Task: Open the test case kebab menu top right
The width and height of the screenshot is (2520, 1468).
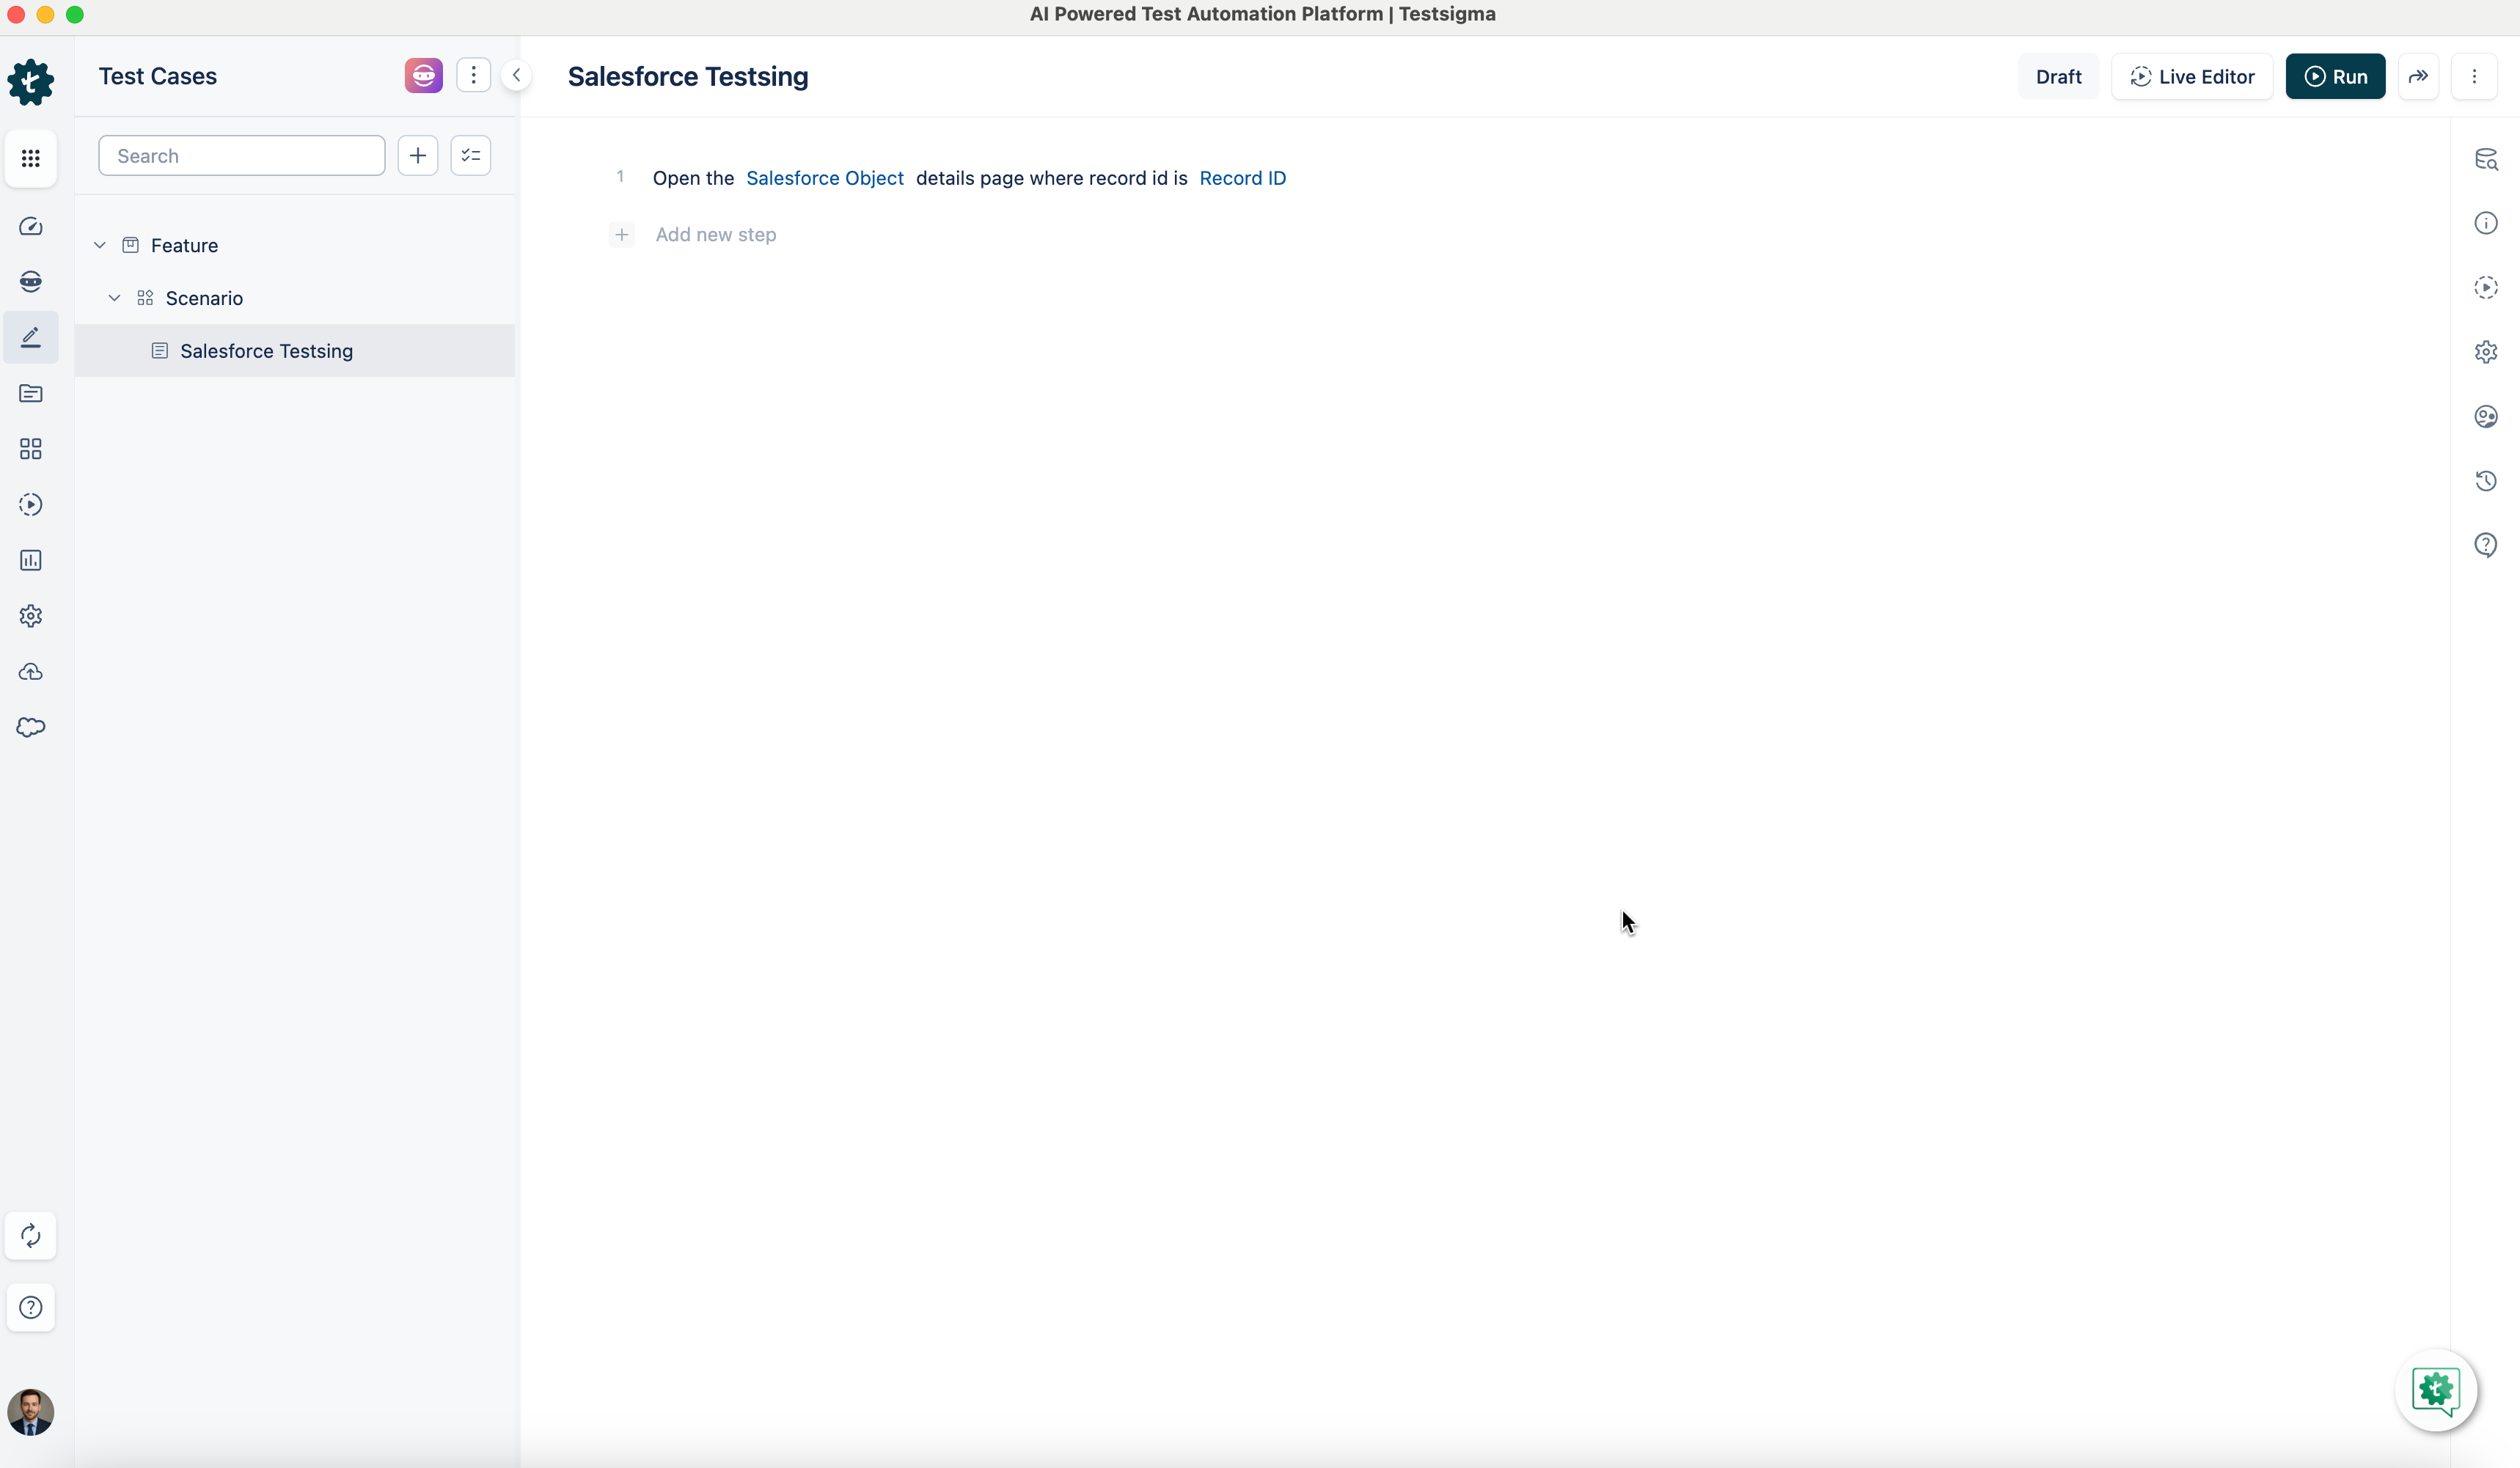Action: pos(2474,77)
